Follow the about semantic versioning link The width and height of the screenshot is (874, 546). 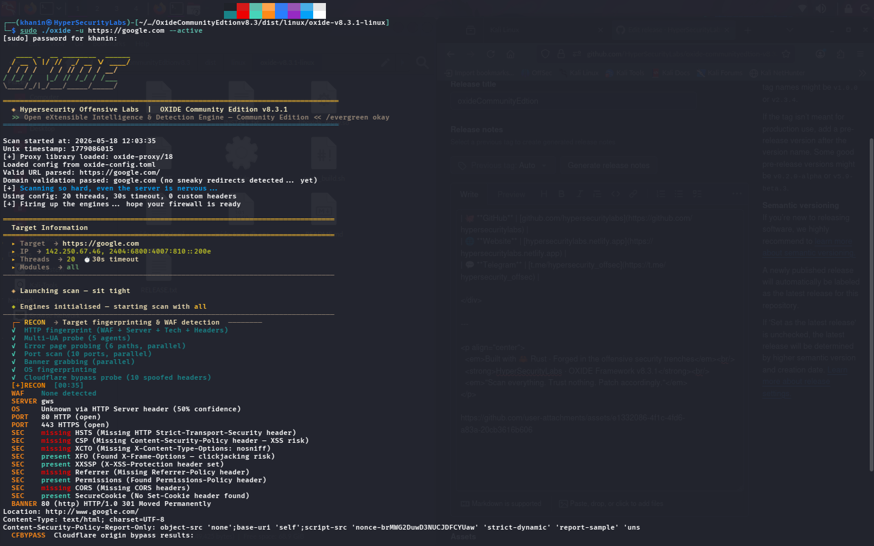[808, 248]
